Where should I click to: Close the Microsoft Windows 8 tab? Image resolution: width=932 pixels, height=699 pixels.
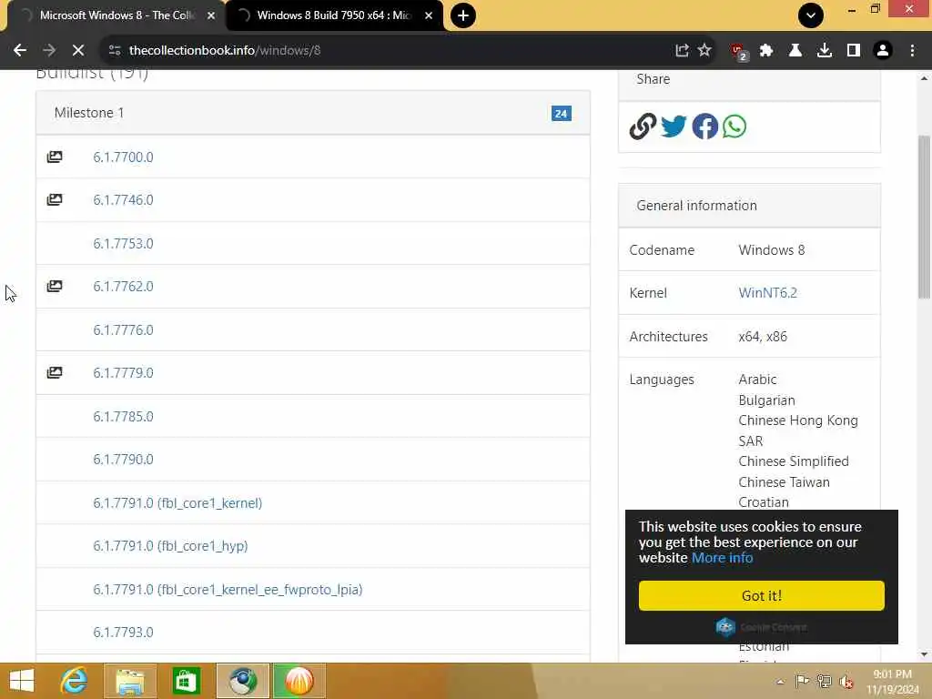tap(211, 15)
